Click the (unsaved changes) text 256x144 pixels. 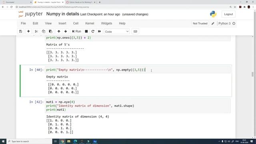(x=135, y=14)
